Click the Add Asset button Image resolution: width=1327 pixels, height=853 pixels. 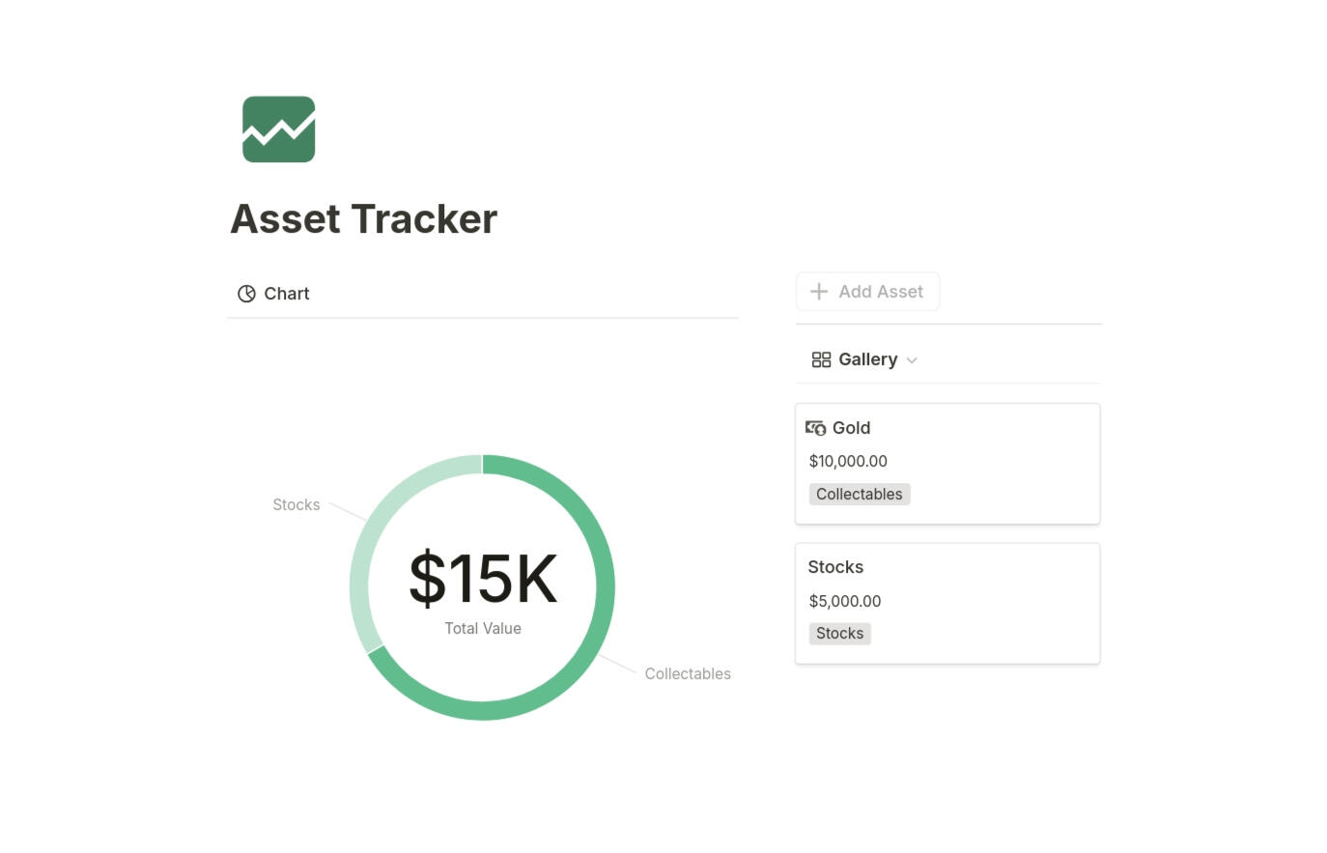pyautogui.click(x=867, y=292)
